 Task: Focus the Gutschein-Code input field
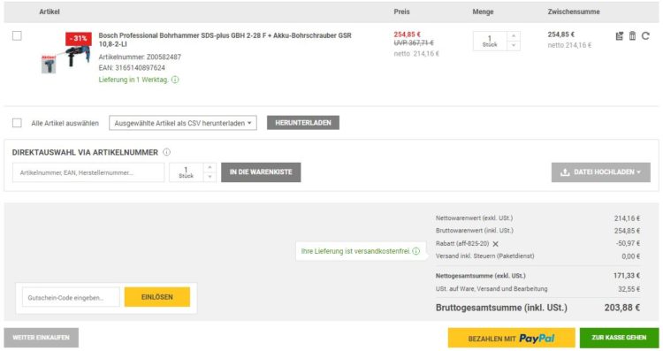point(71,297)
